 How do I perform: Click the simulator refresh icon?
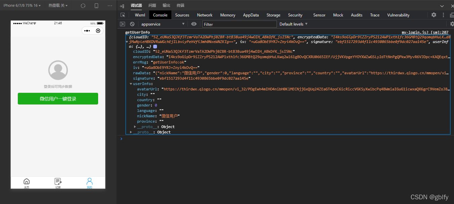coord(83,6)
